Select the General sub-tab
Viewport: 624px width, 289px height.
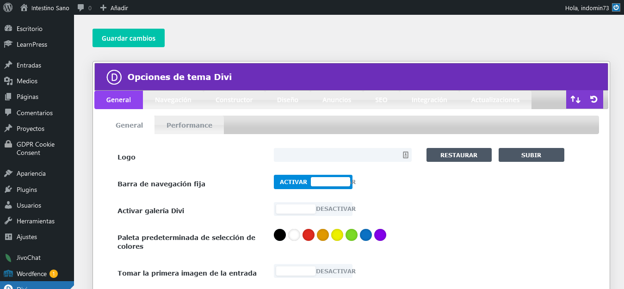pos(129,125)
